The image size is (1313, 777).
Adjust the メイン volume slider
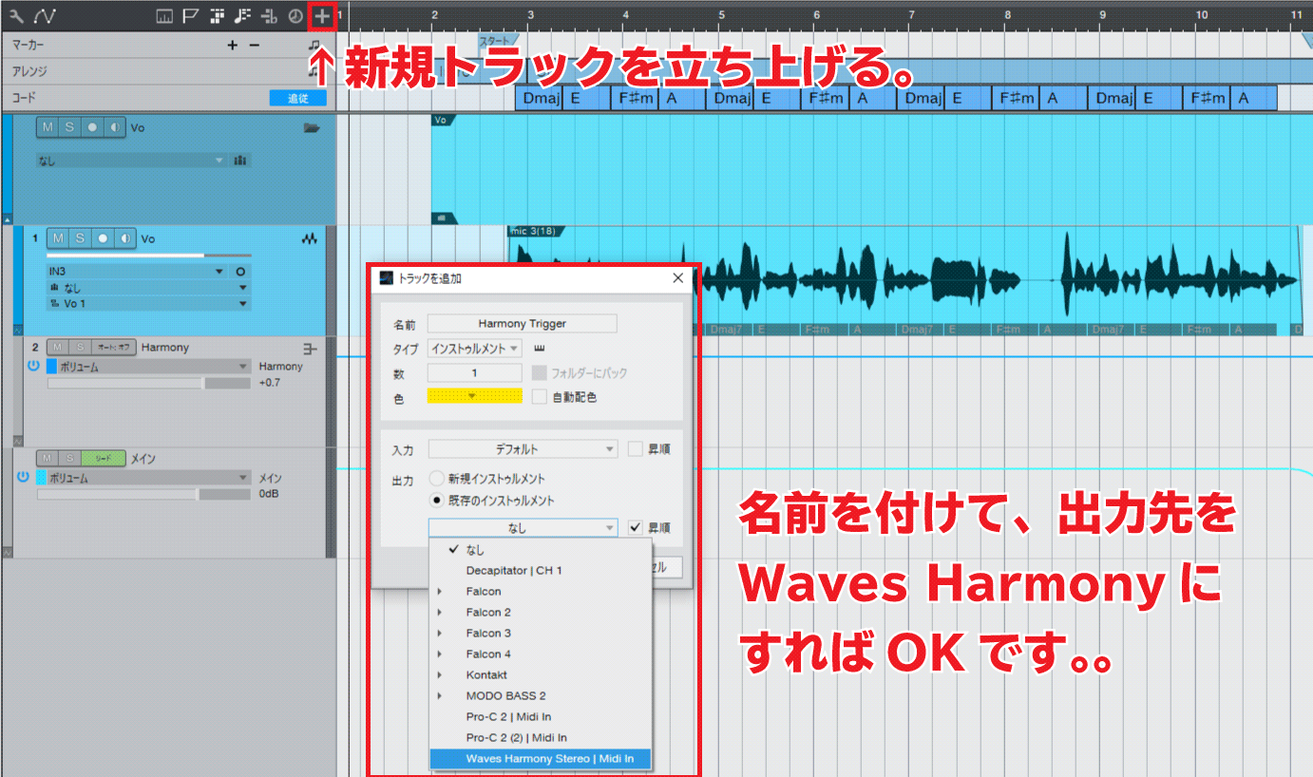coord(143,494)
